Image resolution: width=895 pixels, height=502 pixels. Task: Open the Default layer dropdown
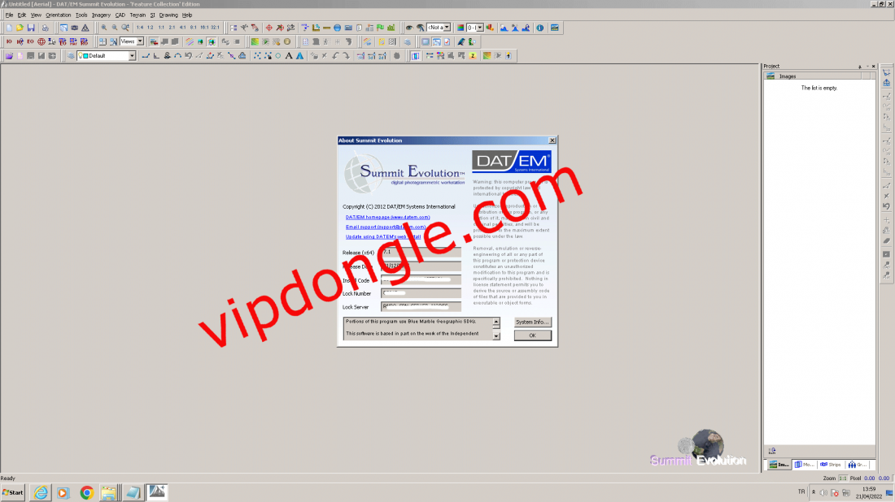[x=133, y=55]
